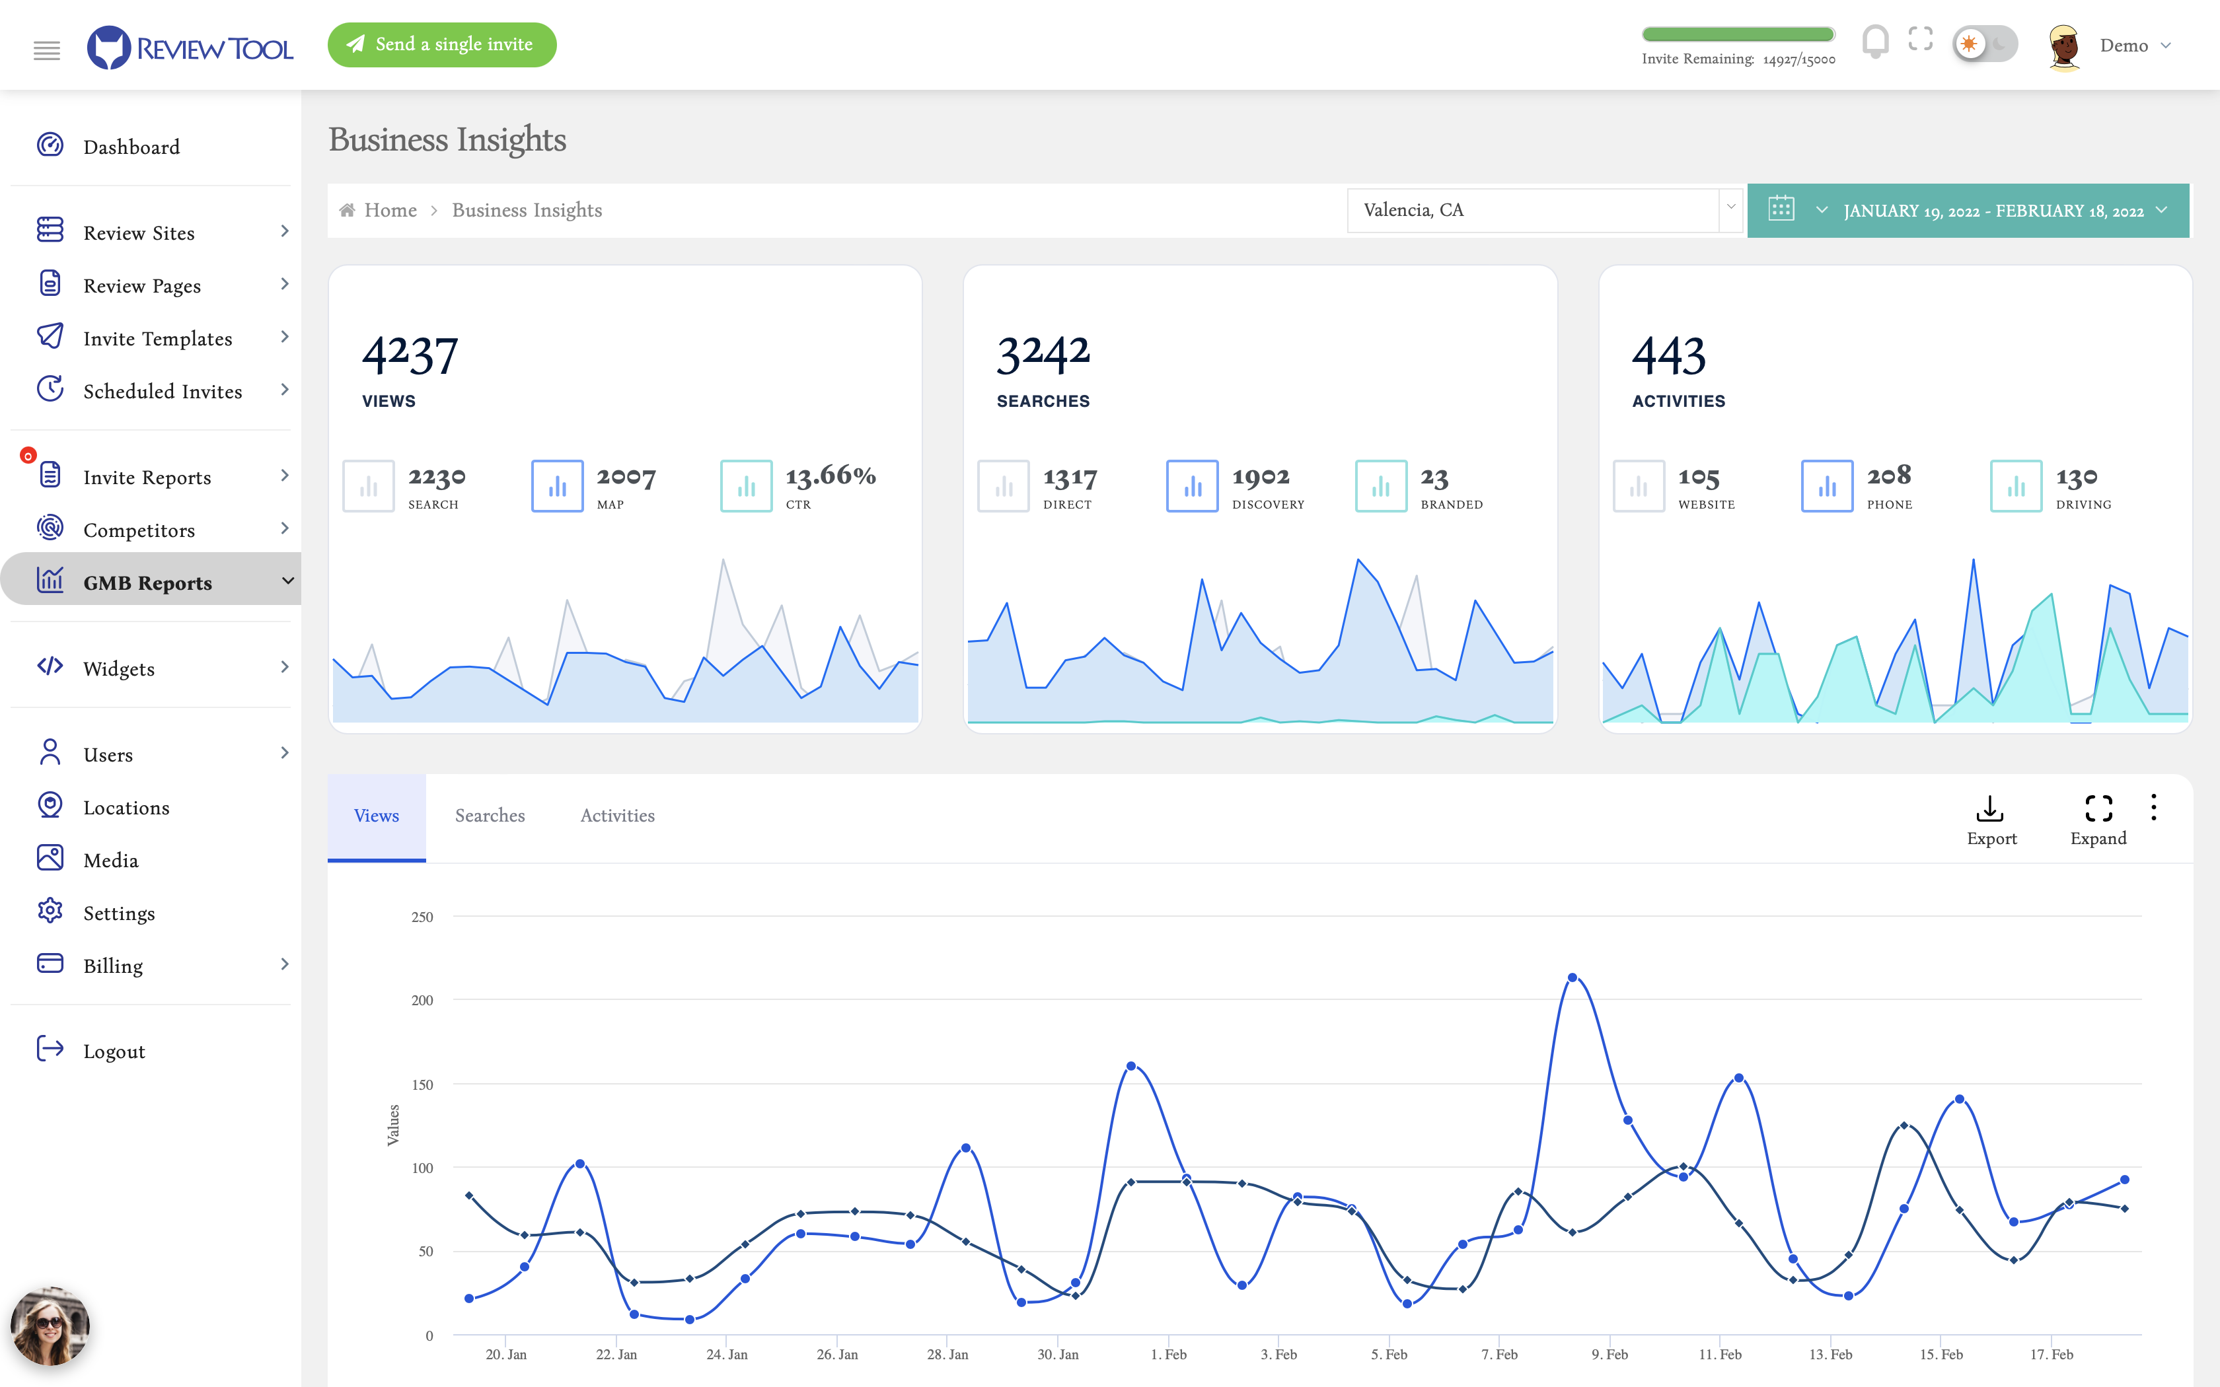Open the three-dot chart options menu
This screenshot has height=1387, width=2220.
(2155, 807)
